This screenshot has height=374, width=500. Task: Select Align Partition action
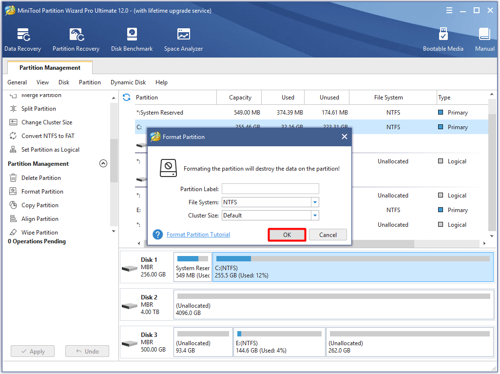39,219
